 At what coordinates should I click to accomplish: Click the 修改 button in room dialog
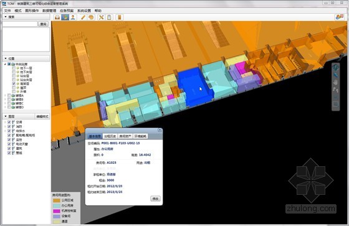pos(155,199)
